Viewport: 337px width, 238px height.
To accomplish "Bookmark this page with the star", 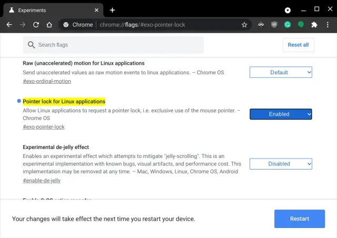I will coord(244,25).
